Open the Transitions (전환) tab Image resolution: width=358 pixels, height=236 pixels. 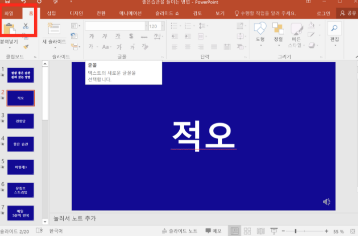(x=101, y=13)
